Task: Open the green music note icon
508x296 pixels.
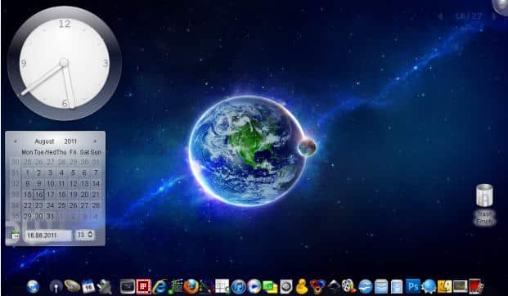Action: coord(176,287)
